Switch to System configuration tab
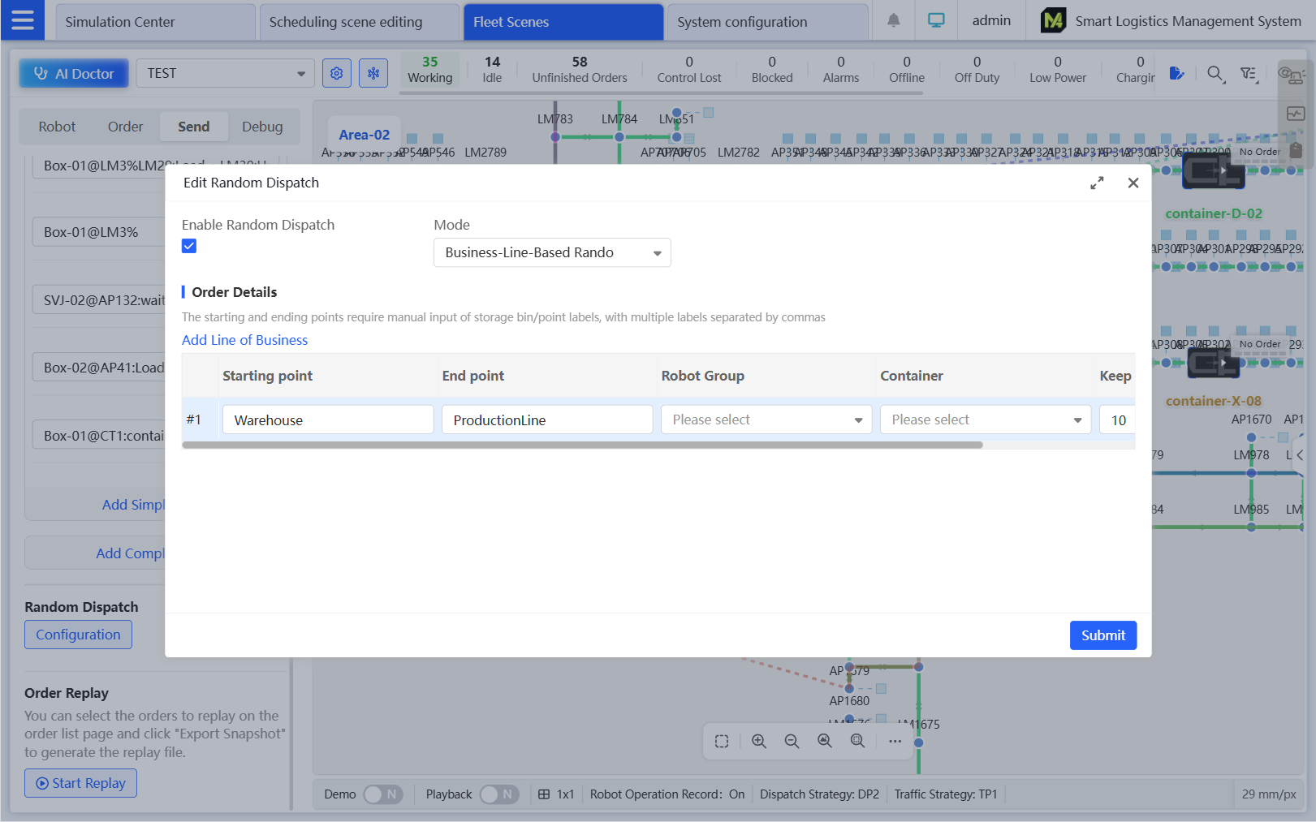The height and width of the screenshot is (822, 1316). click(x=766, y=22)
